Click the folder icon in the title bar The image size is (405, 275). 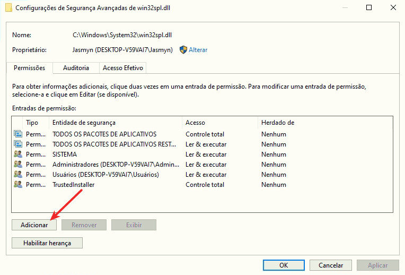8,8
